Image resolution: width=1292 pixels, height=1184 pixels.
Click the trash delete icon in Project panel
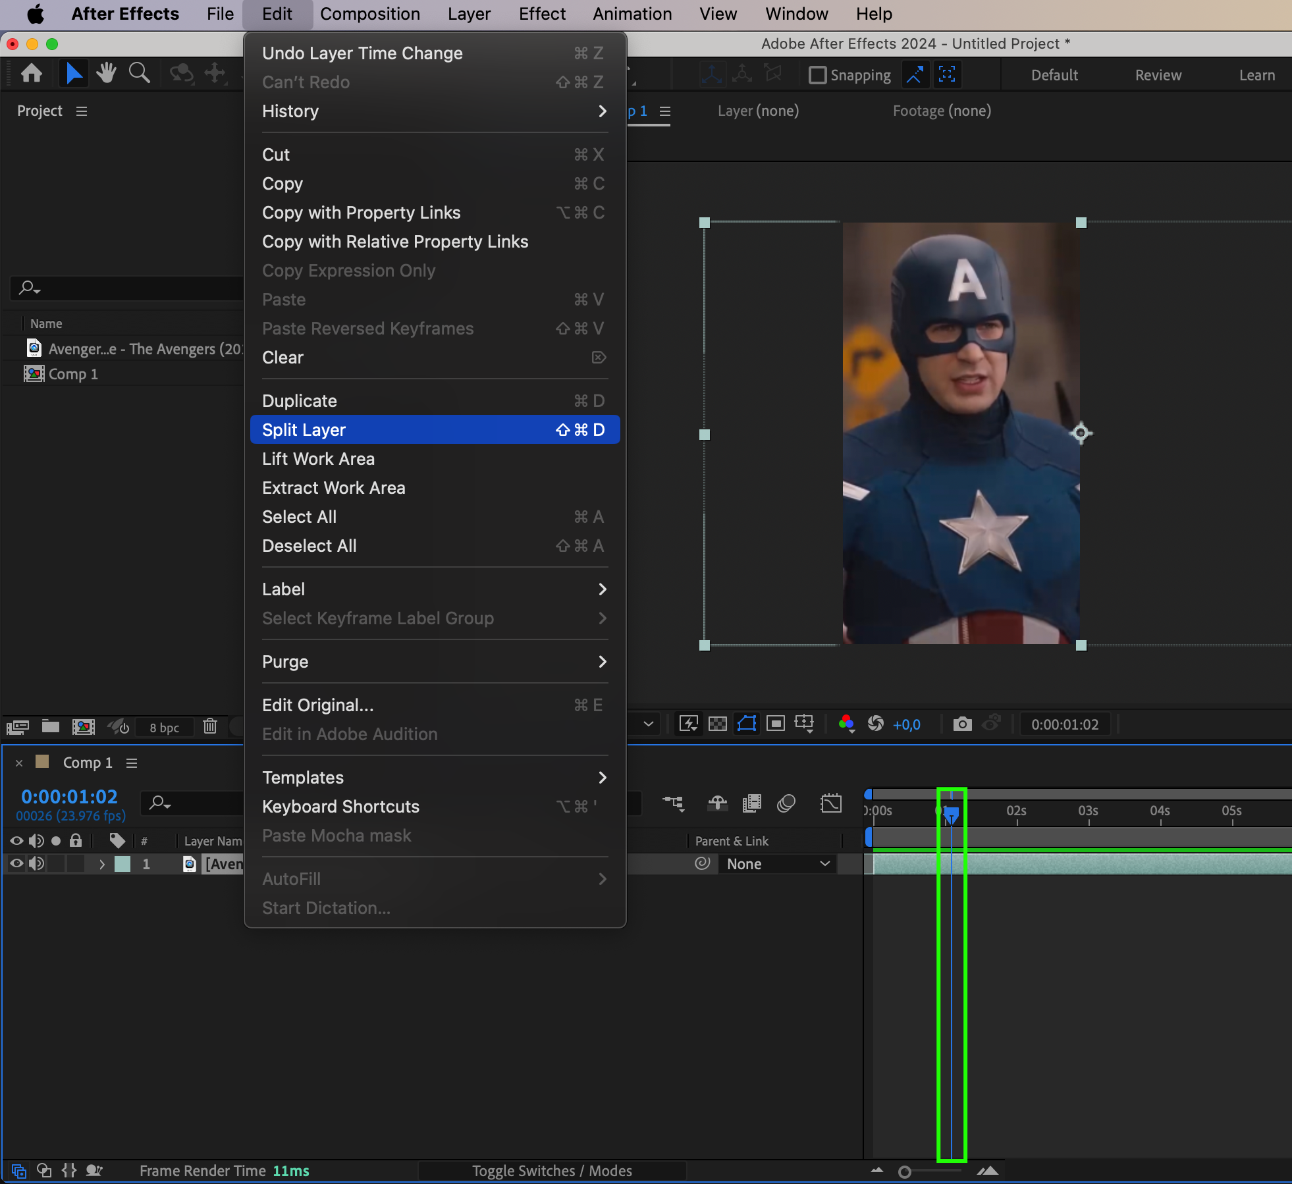tap(210, 726)
